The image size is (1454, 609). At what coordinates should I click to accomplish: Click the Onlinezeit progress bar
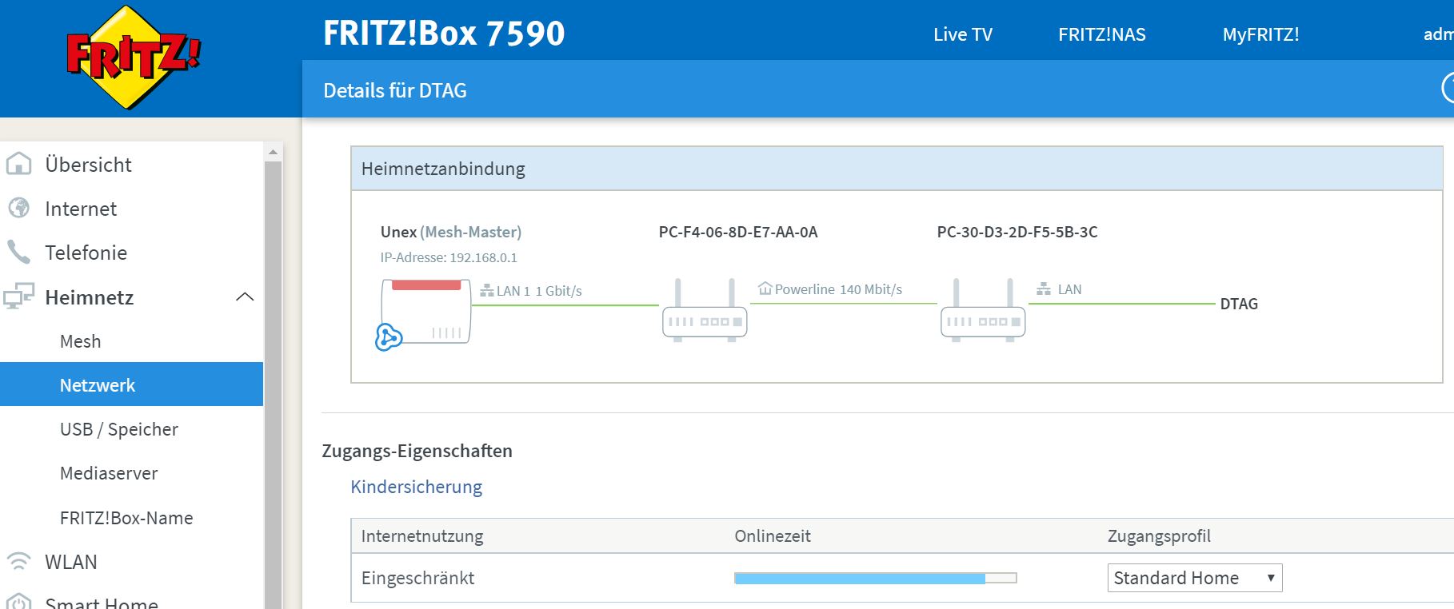click(x=876, y=578)
